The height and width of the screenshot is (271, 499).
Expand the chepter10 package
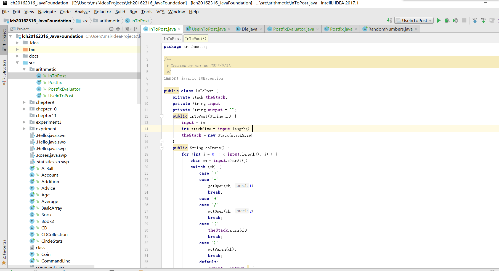pyautogui.click(x=24, y=109)
